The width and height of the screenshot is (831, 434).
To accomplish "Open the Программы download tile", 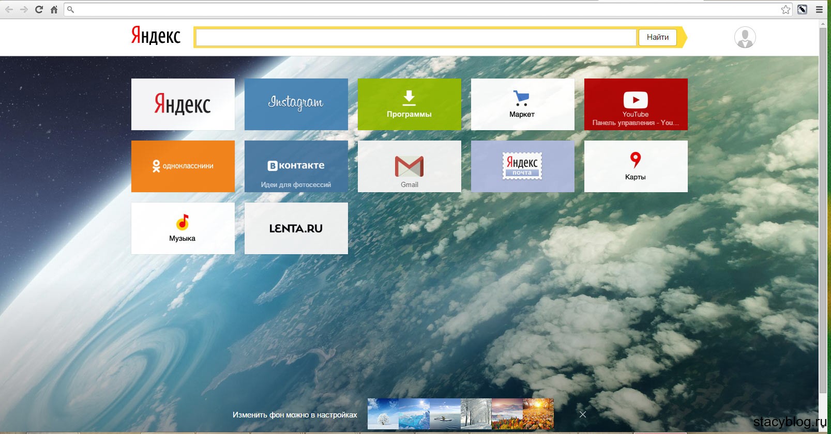I will point(410,104).
